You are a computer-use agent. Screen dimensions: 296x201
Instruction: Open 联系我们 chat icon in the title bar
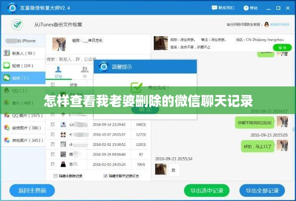point(214,8)
